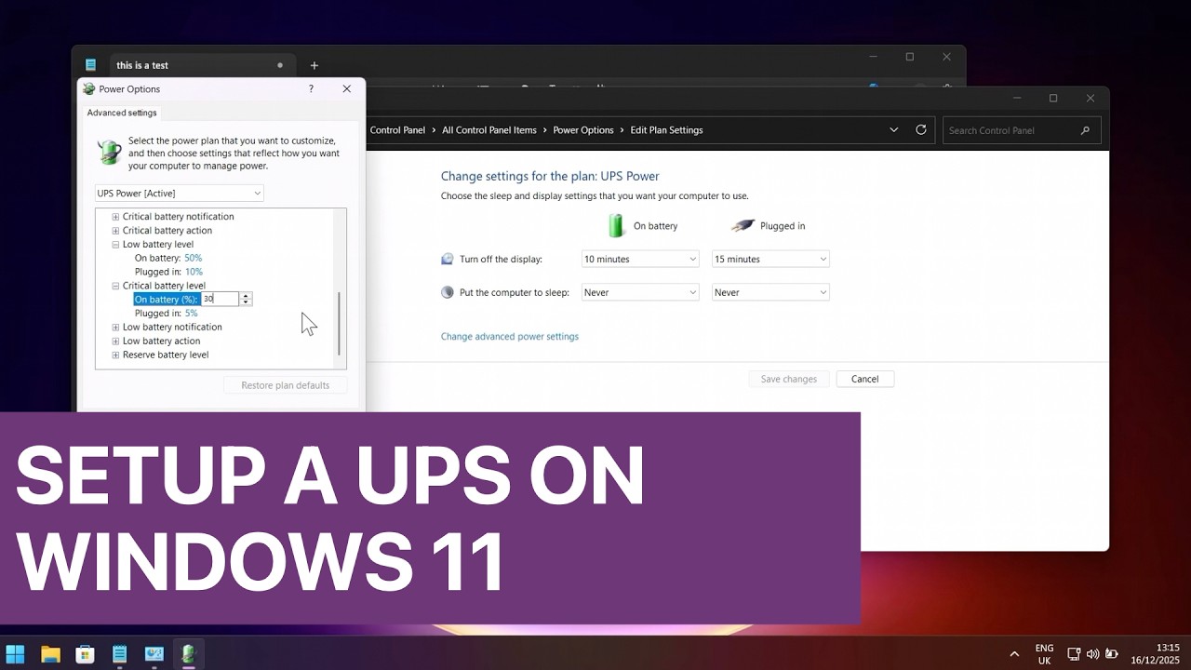Viewport: 1191px width, 670px height.
Task: Select Low battery level Plugged in 10% value
Action: 193,272
